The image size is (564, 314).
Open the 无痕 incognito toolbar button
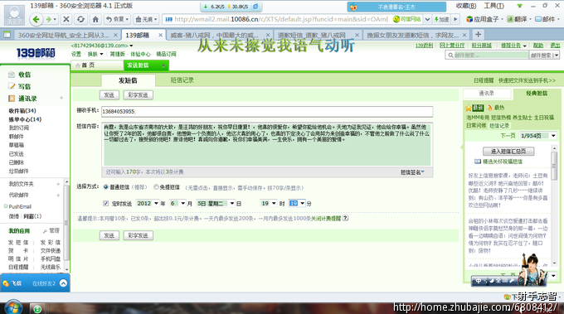146,19
